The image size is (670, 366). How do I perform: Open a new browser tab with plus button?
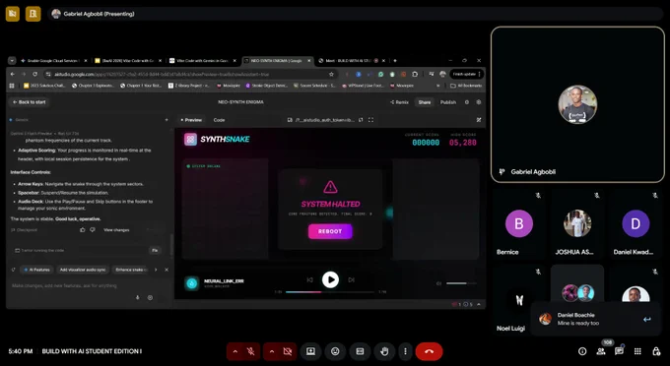point(395,61)
